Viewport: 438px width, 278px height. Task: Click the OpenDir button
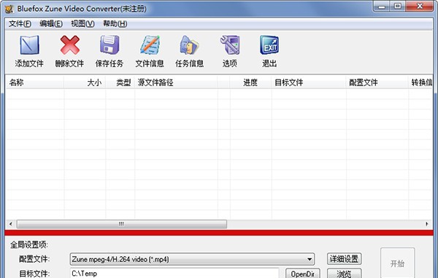click(x=302, y=274)
